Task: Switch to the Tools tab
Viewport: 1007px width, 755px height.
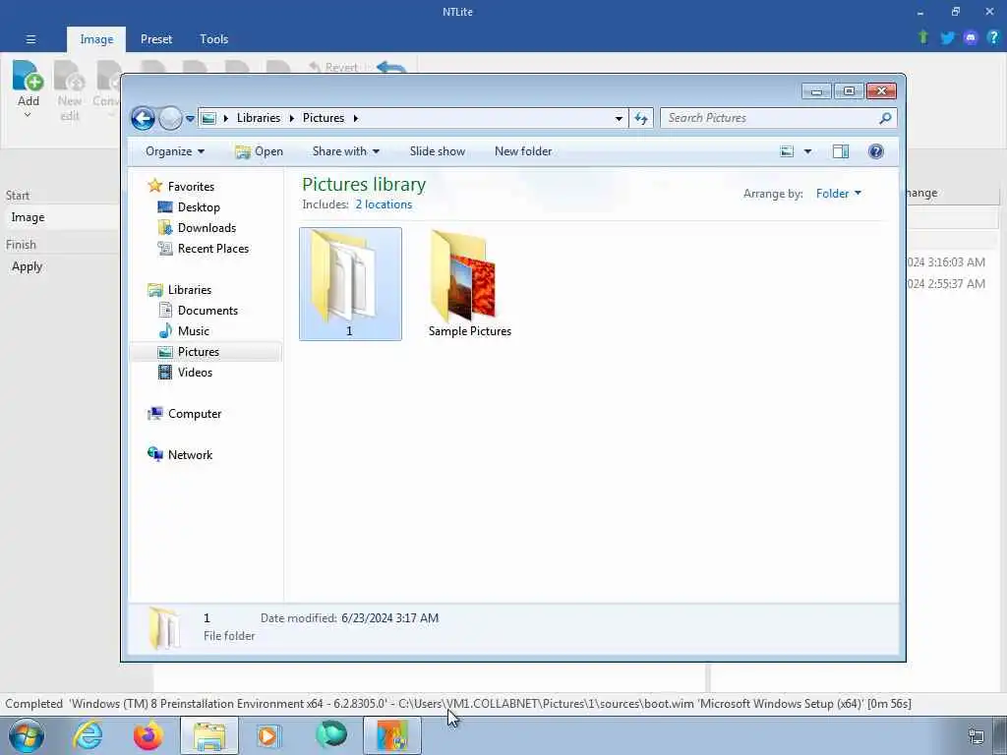Action: [x=213, y=39]
